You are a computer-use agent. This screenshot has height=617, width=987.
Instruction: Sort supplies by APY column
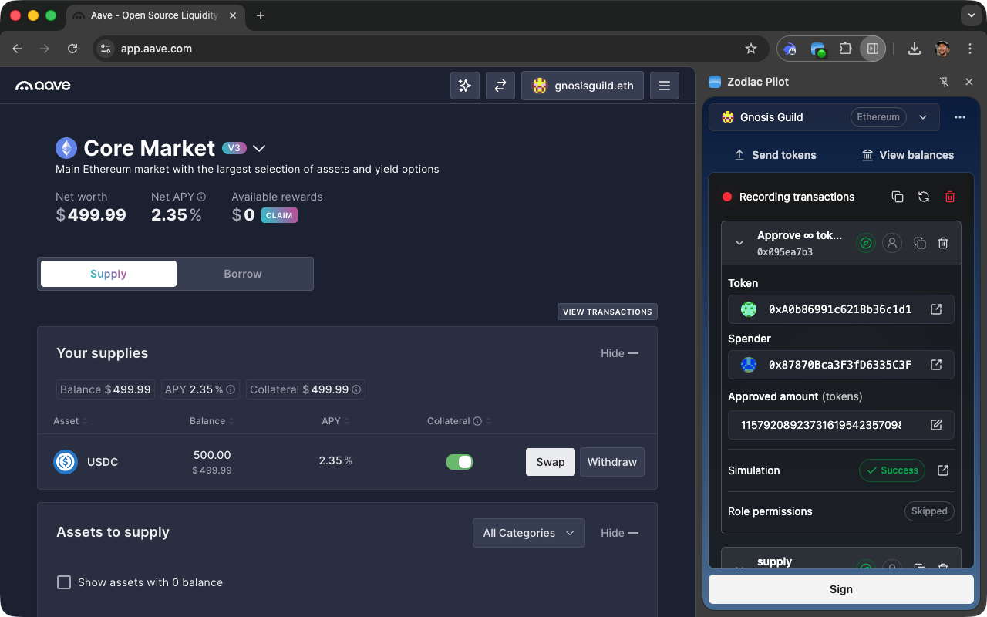336,421
